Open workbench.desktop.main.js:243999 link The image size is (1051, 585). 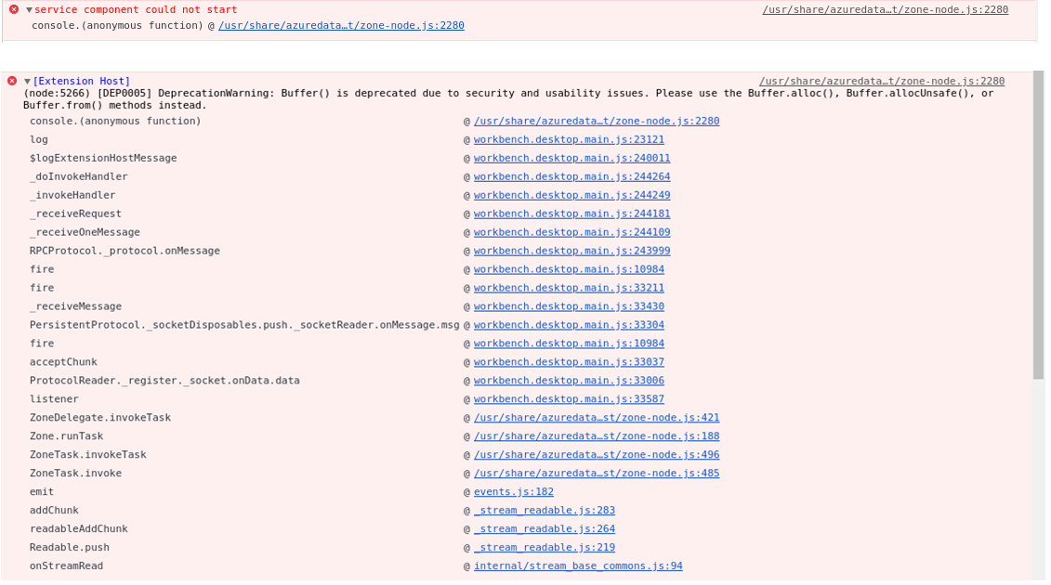point(571,251)
